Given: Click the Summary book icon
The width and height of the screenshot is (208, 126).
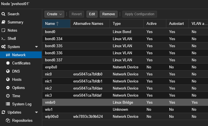Looking at the screenshot, I should (3, 22).
